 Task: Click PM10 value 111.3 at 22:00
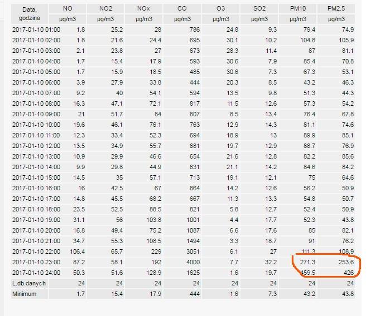308,252
